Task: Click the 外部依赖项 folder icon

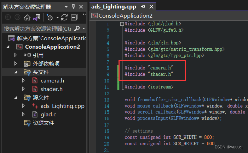Action: tap(27, 64)
